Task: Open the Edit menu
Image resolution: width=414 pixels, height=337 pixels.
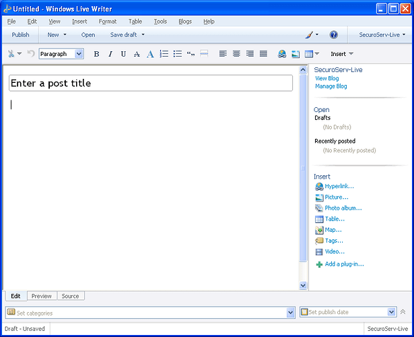Action: click(32, 22)
